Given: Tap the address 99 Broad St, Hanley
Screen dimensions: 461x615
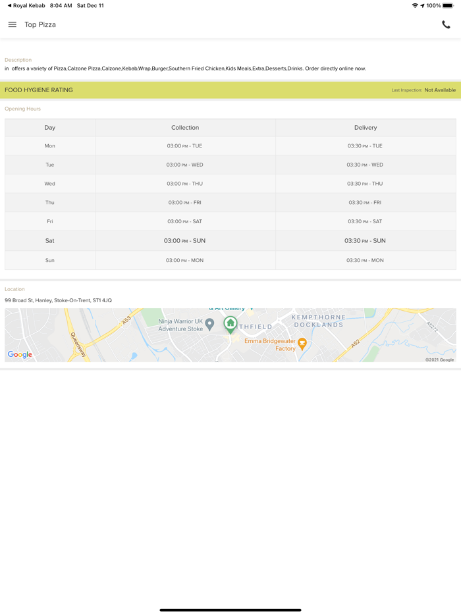Looking at the screenshot, I should pos(58,300).
